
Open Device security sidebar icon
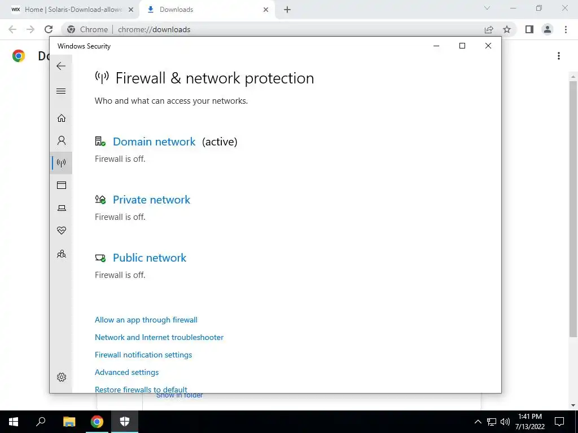[x=62, y=208]
